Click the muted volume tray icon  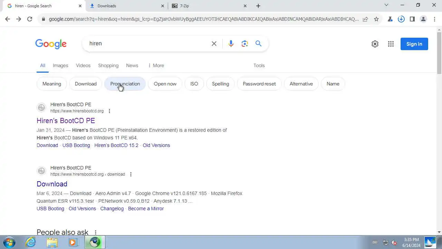pos(394,242)
